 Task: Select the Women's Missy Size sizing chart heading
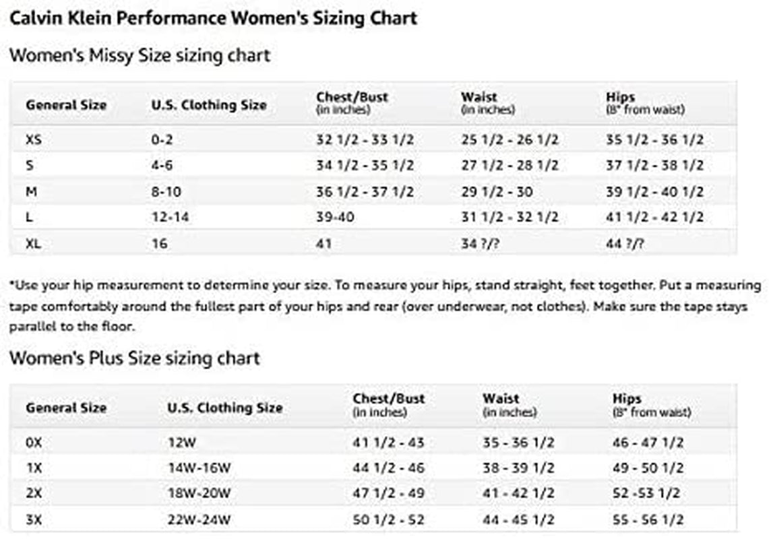point(140,55)
